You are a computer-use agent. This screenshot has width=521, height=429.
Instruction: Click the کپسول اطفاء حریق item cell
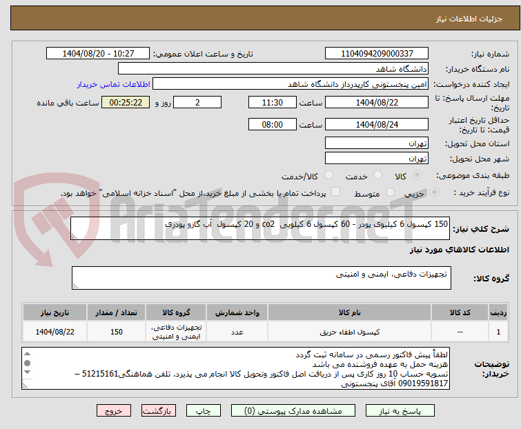350,332
